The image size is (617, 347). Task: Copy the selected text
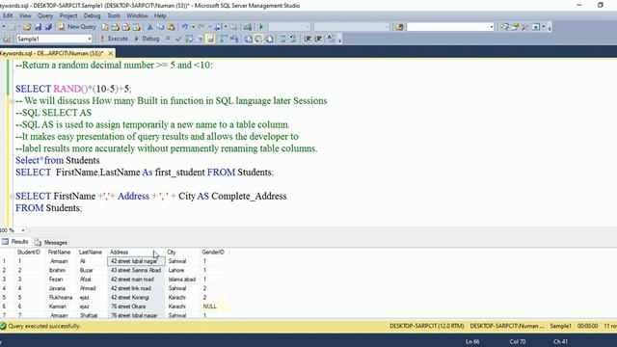(160, 27)
